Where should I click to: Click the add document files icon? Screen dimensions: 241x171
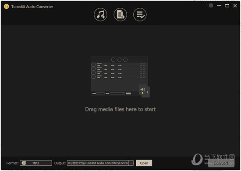(120, 14)
